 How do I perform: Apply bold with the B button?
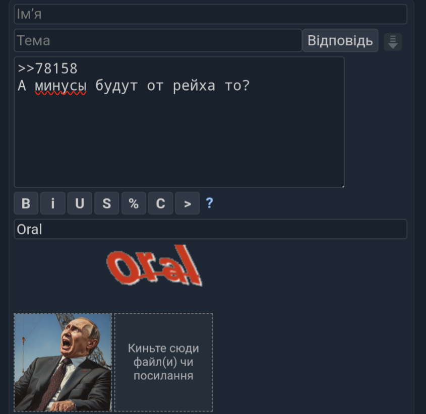click(x=26, y=203)
